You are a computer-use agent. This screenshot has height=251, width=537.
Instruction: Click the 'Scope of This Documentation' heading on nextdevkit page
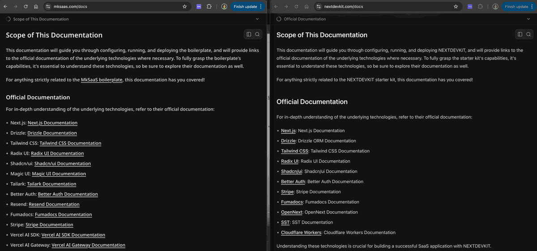[x=322, y=35]
